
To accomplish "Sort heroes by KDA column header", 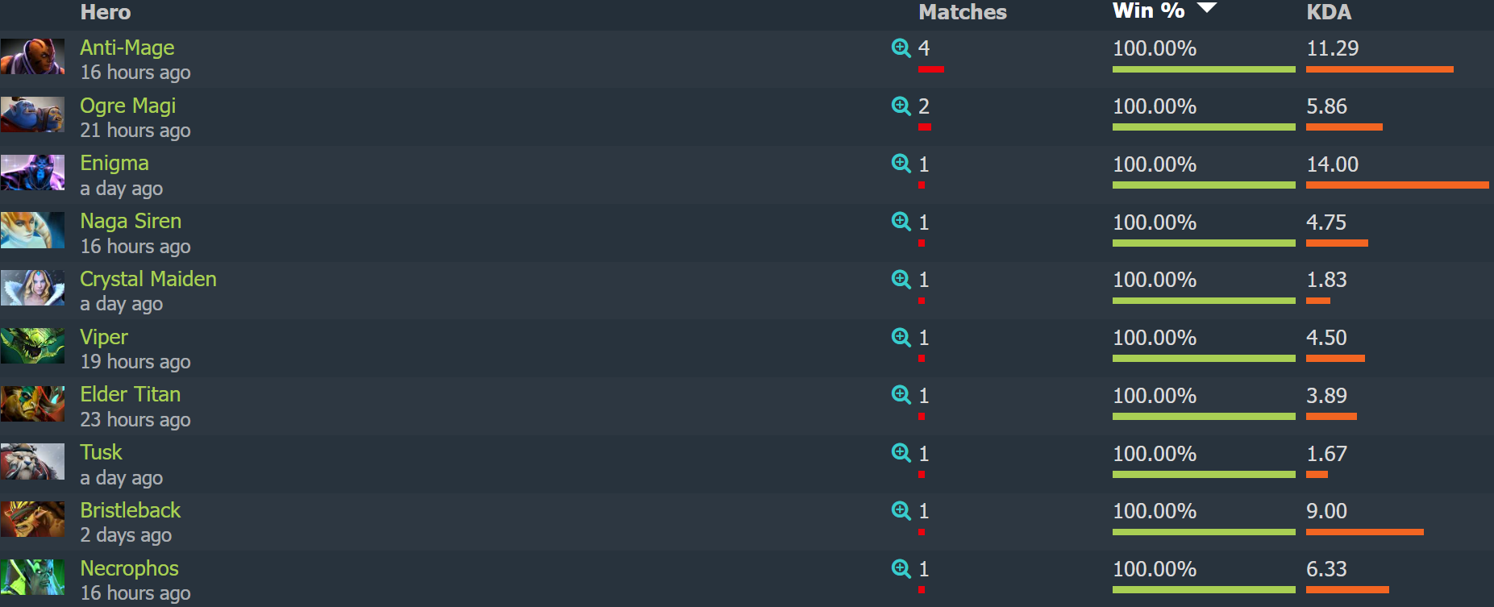I will [1329, 11].
